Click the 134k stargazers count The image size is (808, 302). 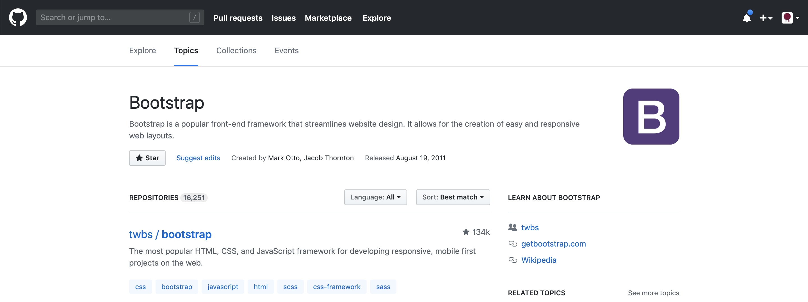481,232
